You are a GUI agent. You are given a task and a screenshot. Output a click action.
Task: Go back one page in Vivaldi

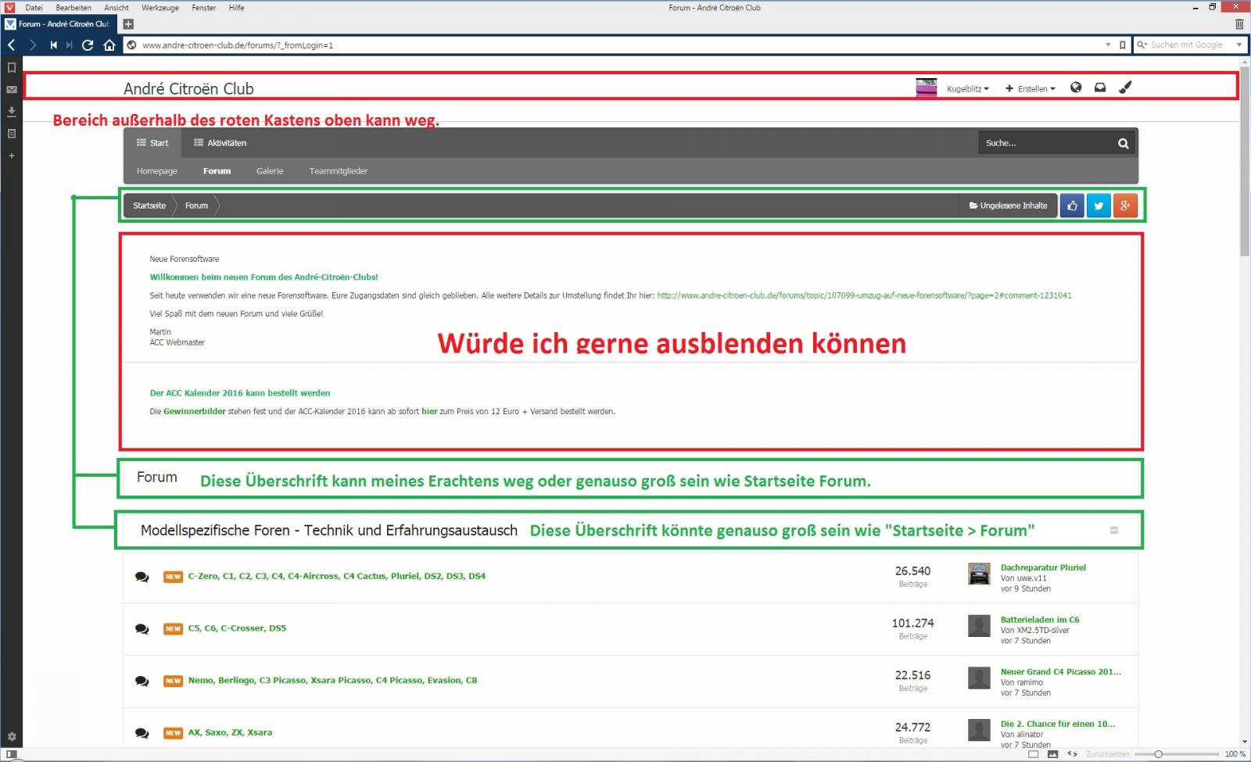(12, 45)
